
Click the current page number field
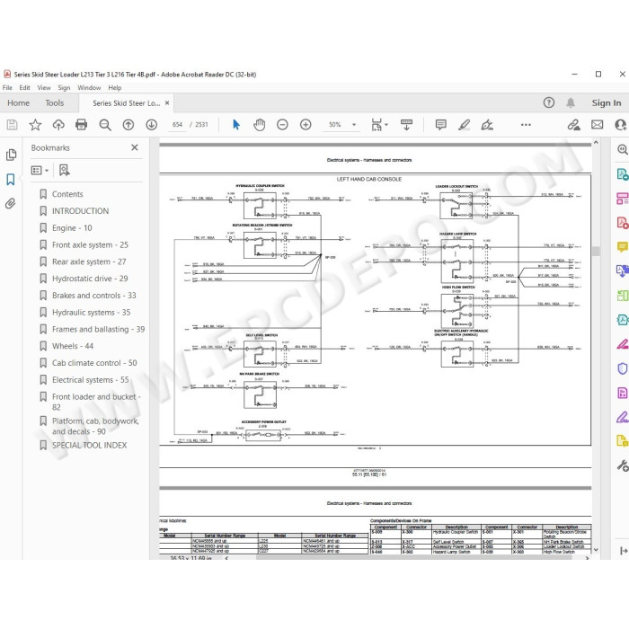pos(177,125)
